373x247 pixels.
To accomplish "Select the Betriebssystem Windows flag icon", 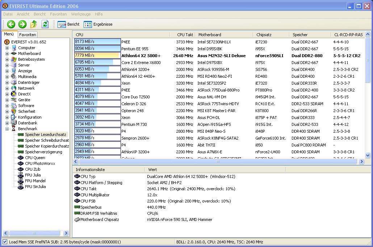I will (x=14, y=59).
